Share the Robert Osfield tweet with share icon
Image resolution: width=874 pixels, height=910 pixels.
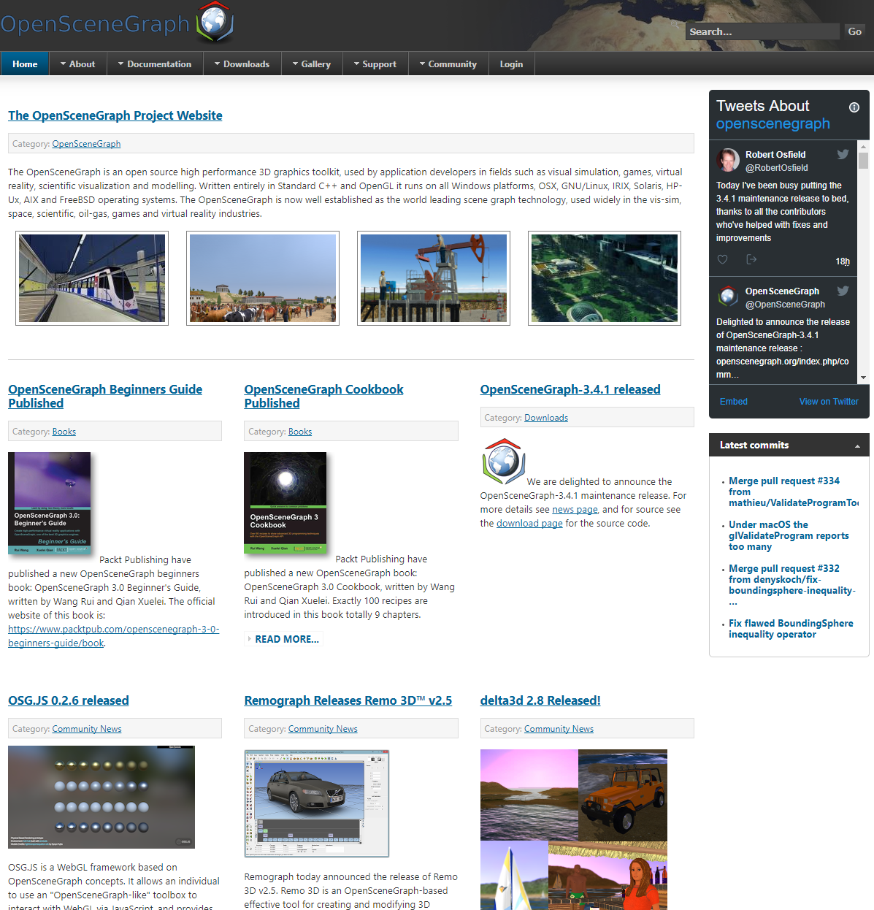[x=751, y=259]
